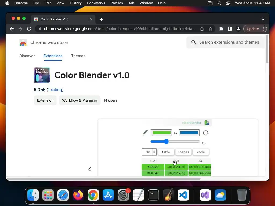The image size is (275, 206).
Task: Click the table button in preview
Action: [166, 152]
